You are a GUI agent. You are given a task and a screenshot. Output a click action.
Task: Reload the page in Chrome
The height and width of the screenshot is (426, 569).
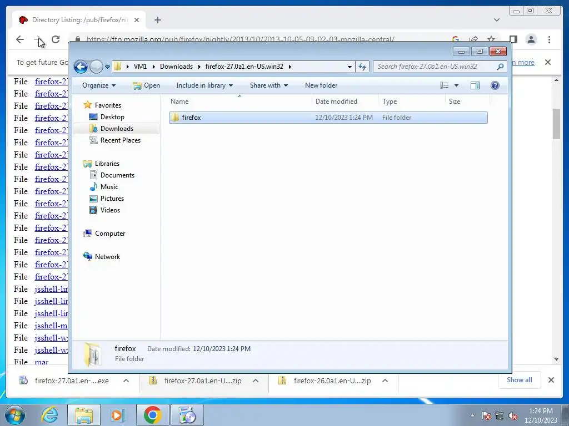56,39
